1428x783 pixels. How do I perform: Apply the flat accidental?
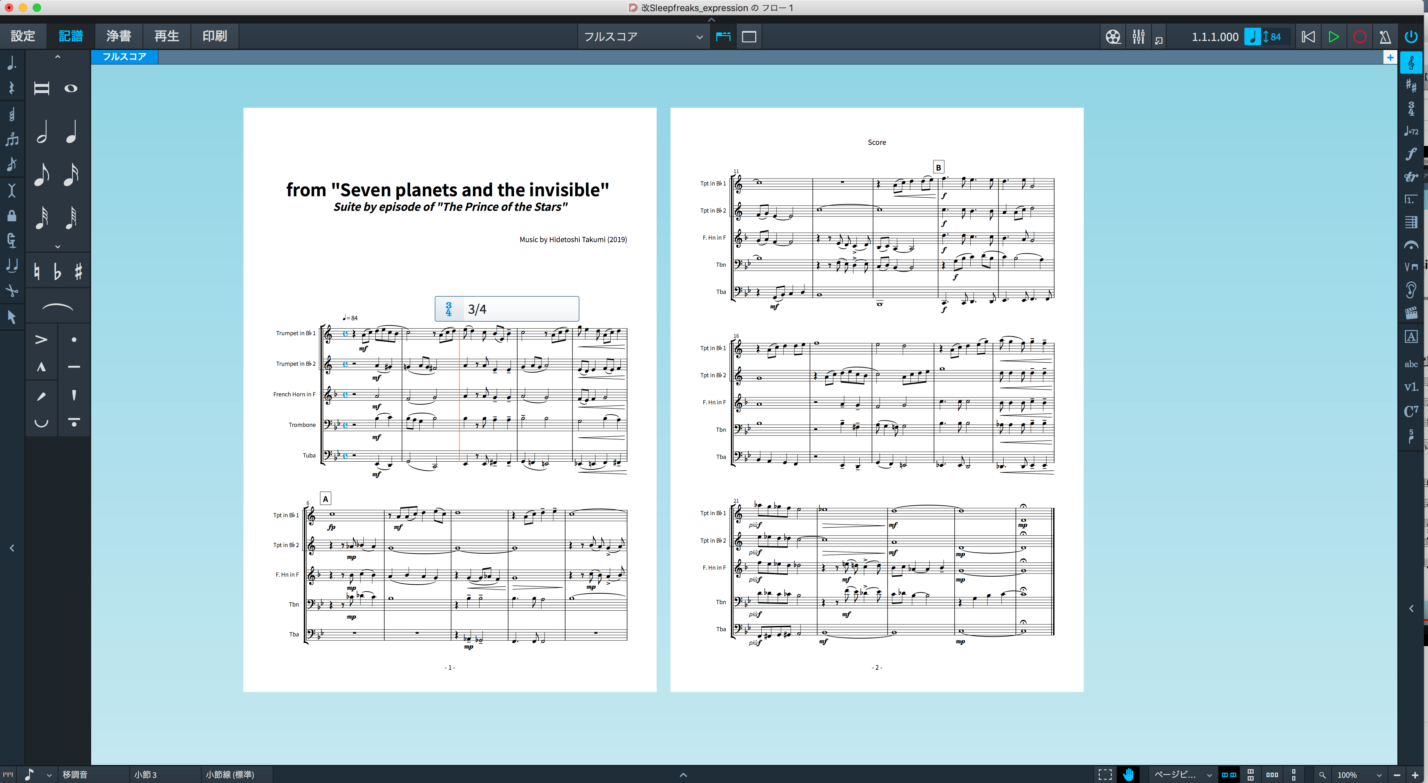(x=57, y=271)
